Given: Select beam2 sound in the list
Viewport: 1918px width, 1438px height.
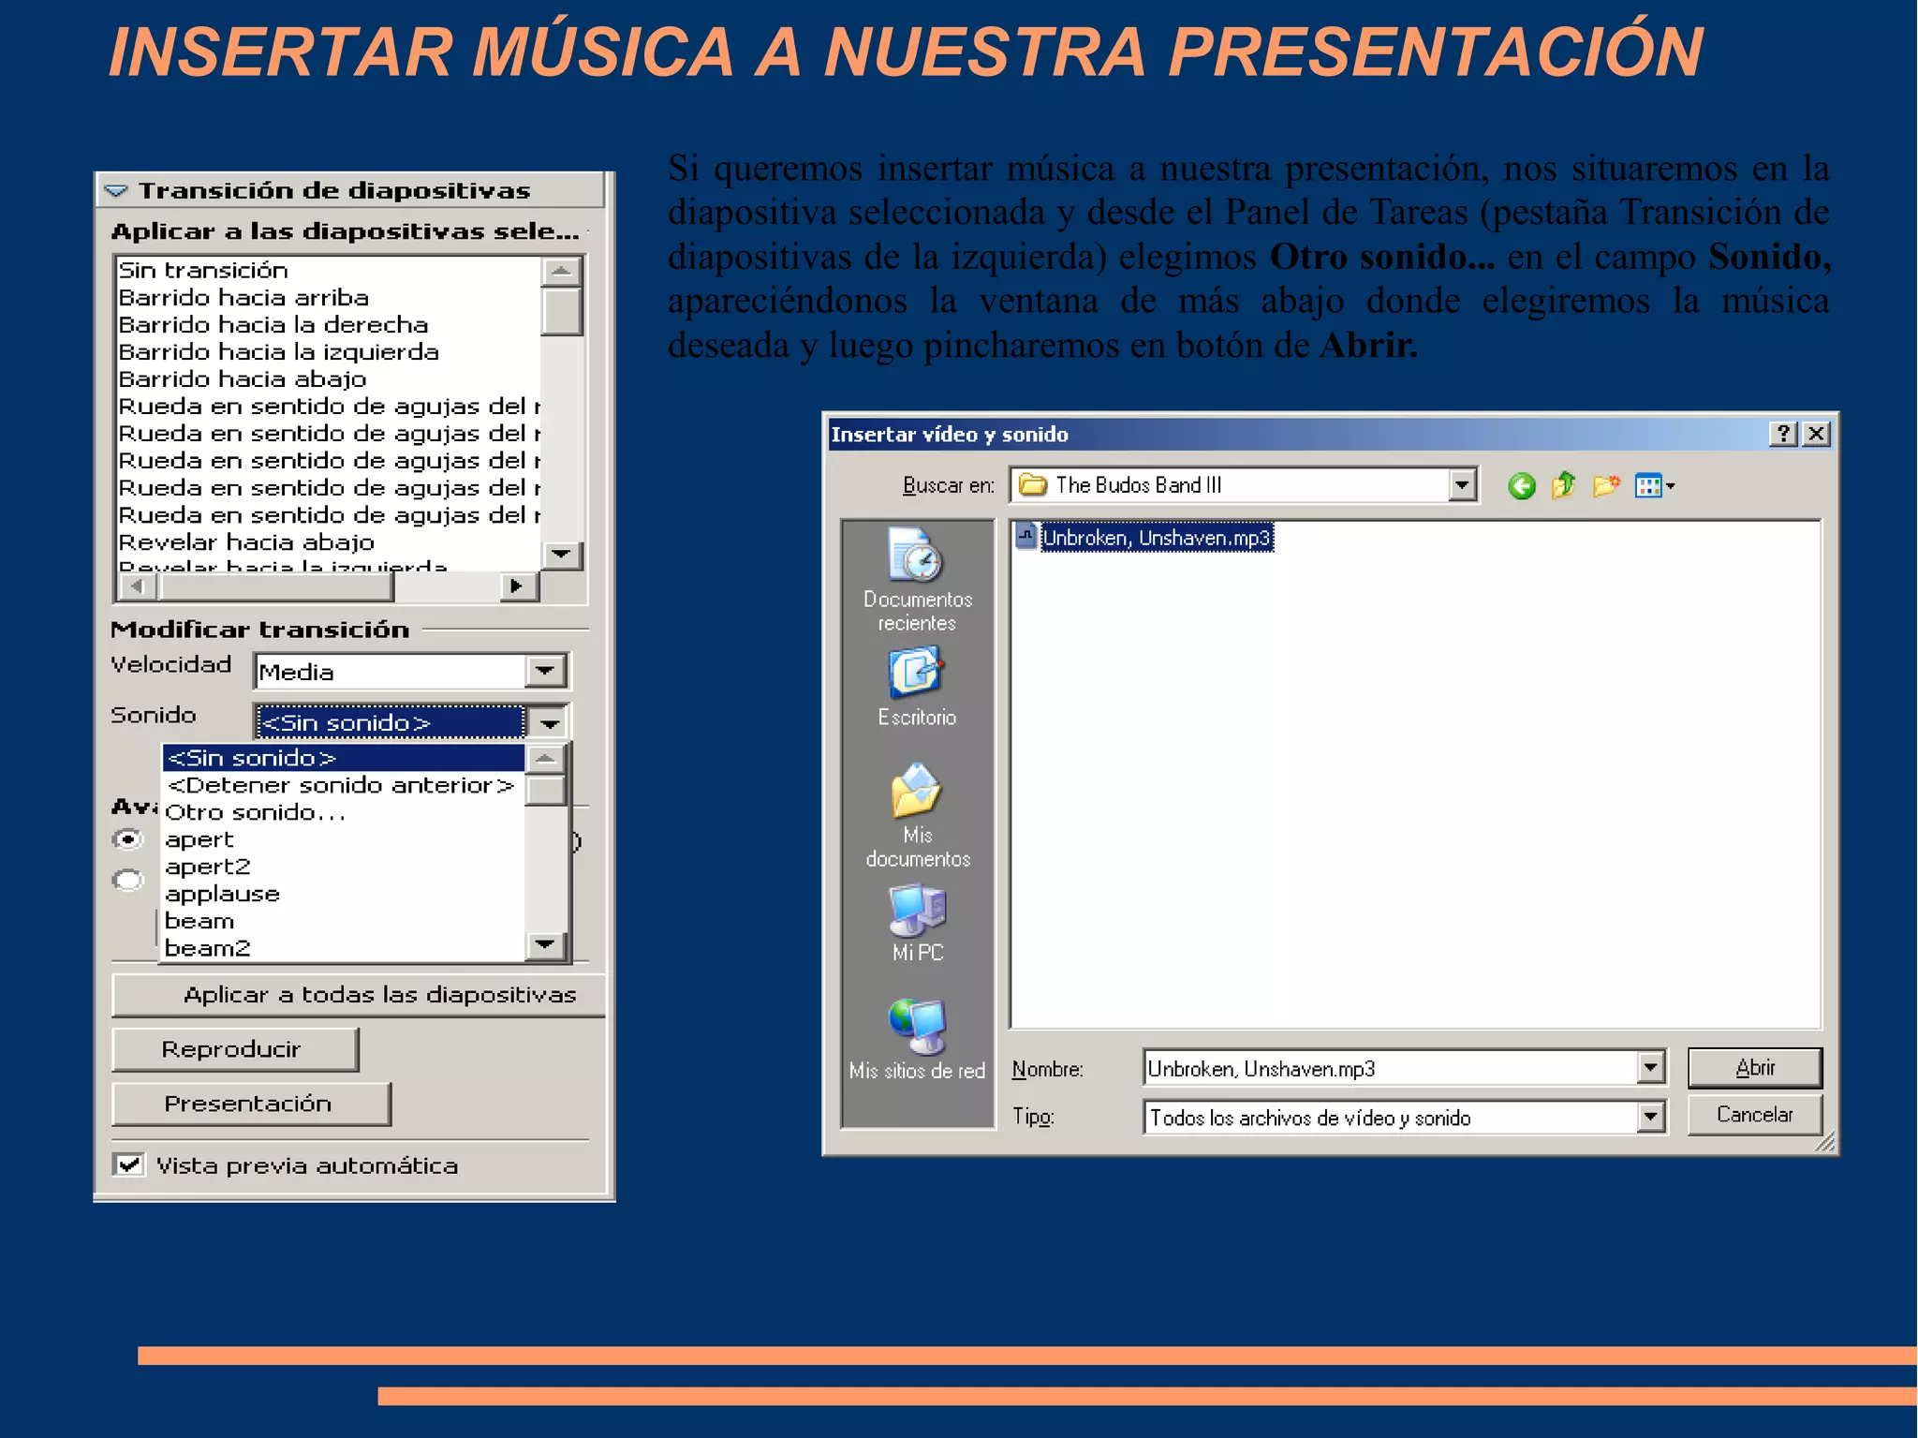Looking at the screenshot, I should [x=344, y=948].
